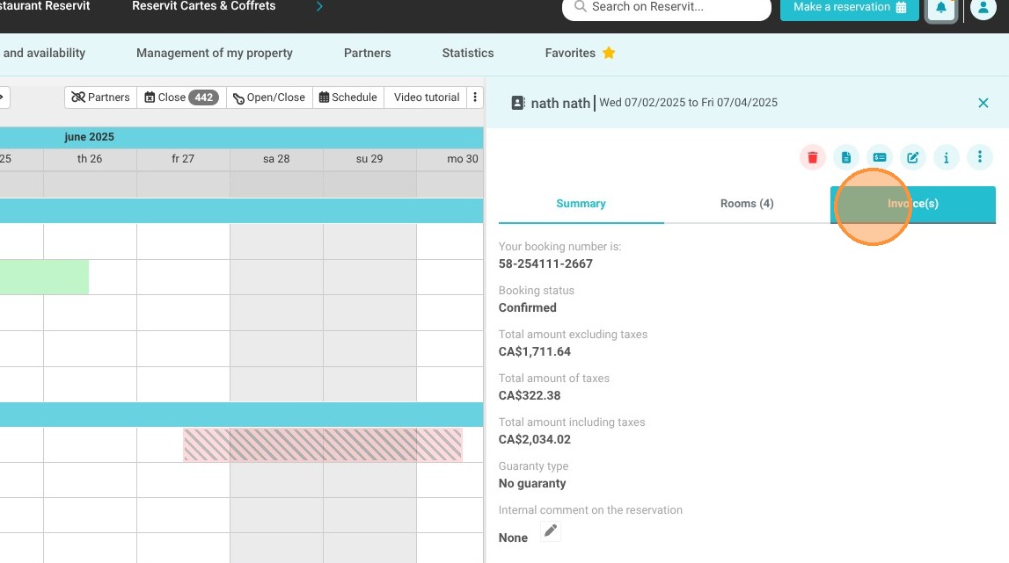Image resolution: width=1009 pixels, height=563 pixels.
Task: Open the reservation panel's three-dot menu
Action: pos(980,157)
